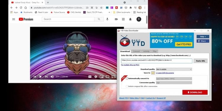Open the Future Source bookmark
Screen dimensions: 222x111
(x=58, y=12)
